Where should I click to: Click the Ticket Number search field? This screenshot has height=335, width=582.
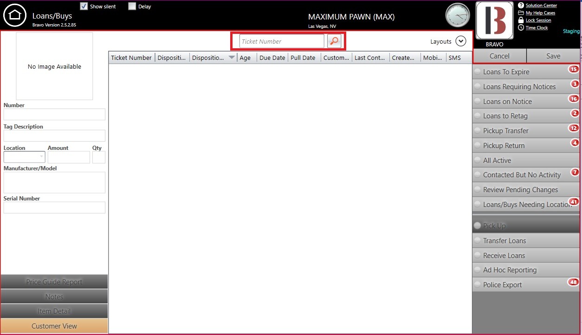(281, 41)
